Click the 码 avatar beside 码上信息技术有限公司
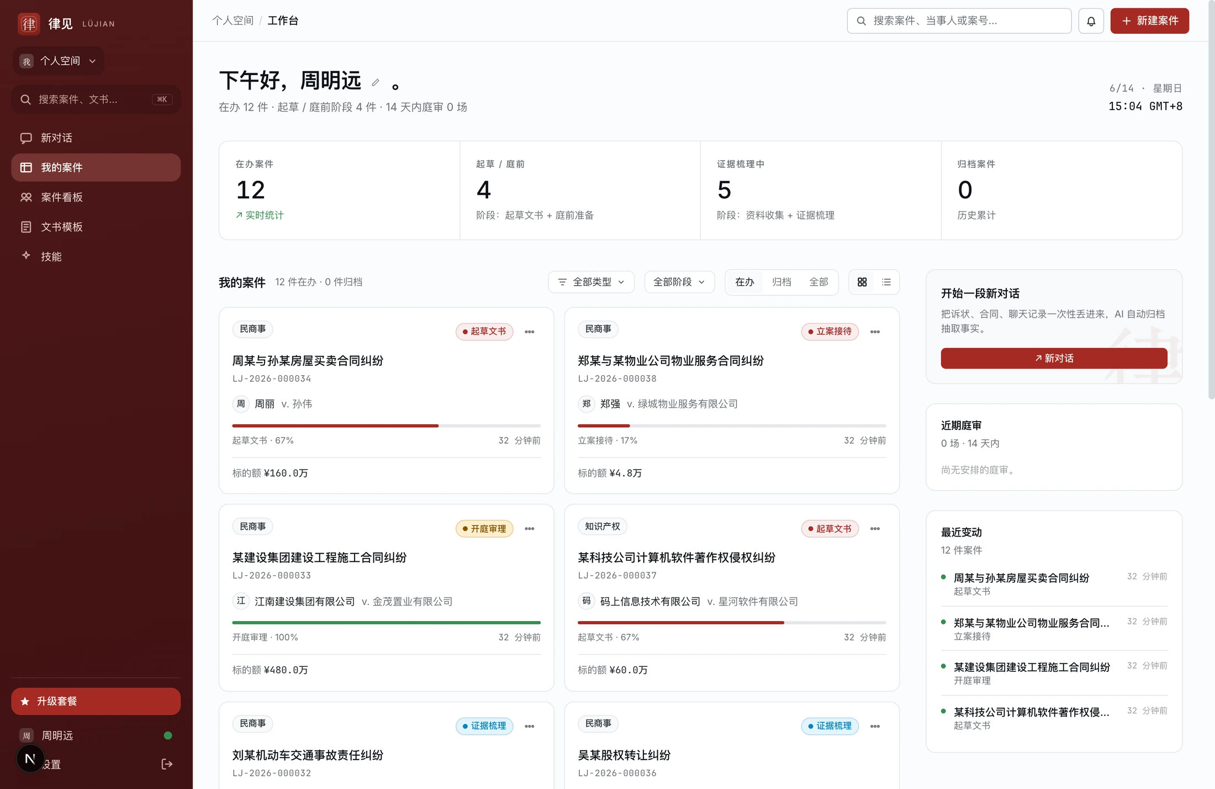1215x789 pixels. click(586, 601)
